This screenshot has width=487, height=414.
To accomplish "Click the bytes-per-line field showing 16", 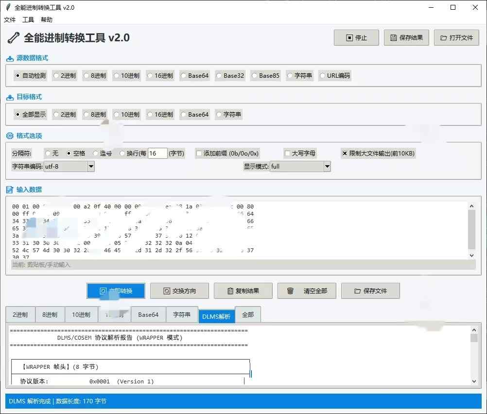I will pyautogui.click(x=157, y=153).
